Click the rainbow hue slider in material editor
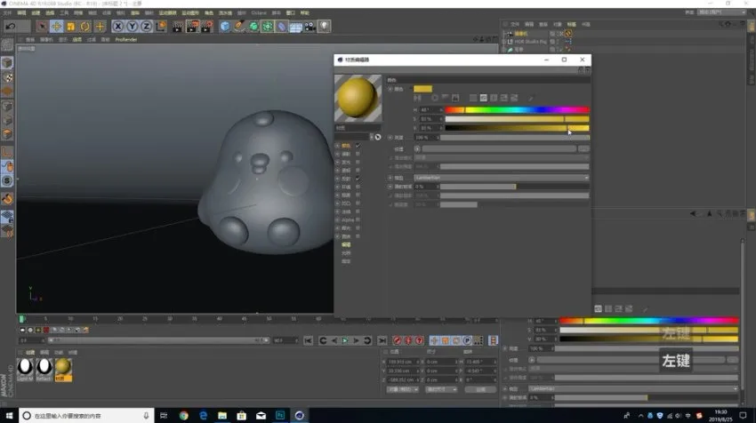 [516, 110]
